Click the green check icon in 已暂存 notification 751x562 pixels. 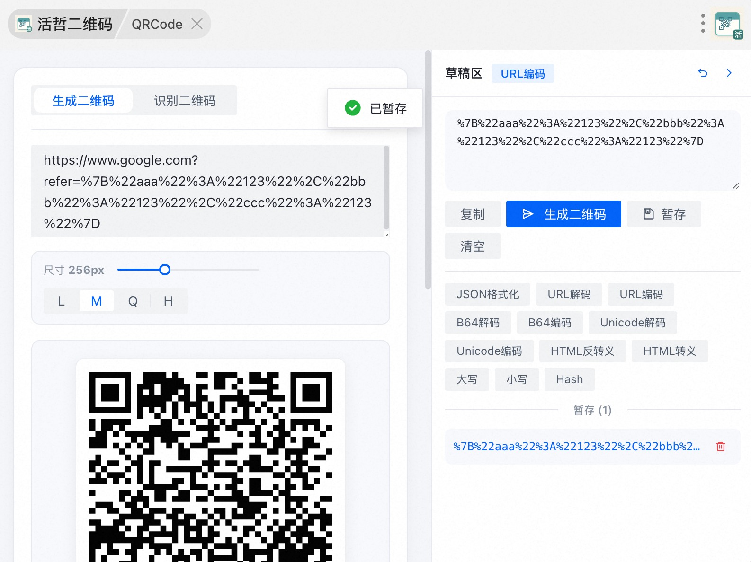(x=353, y=108)
